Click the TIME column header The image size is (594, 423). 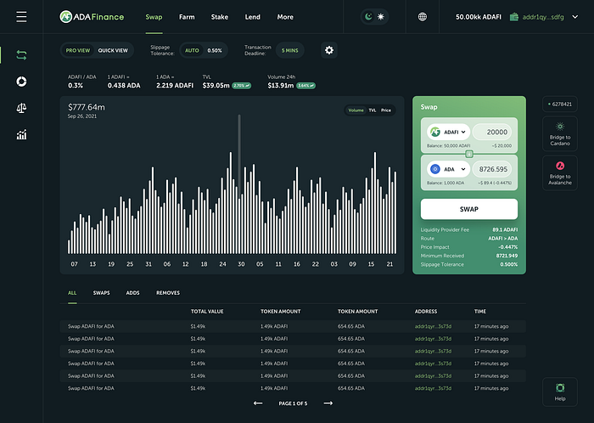click(x=480, y=311)
